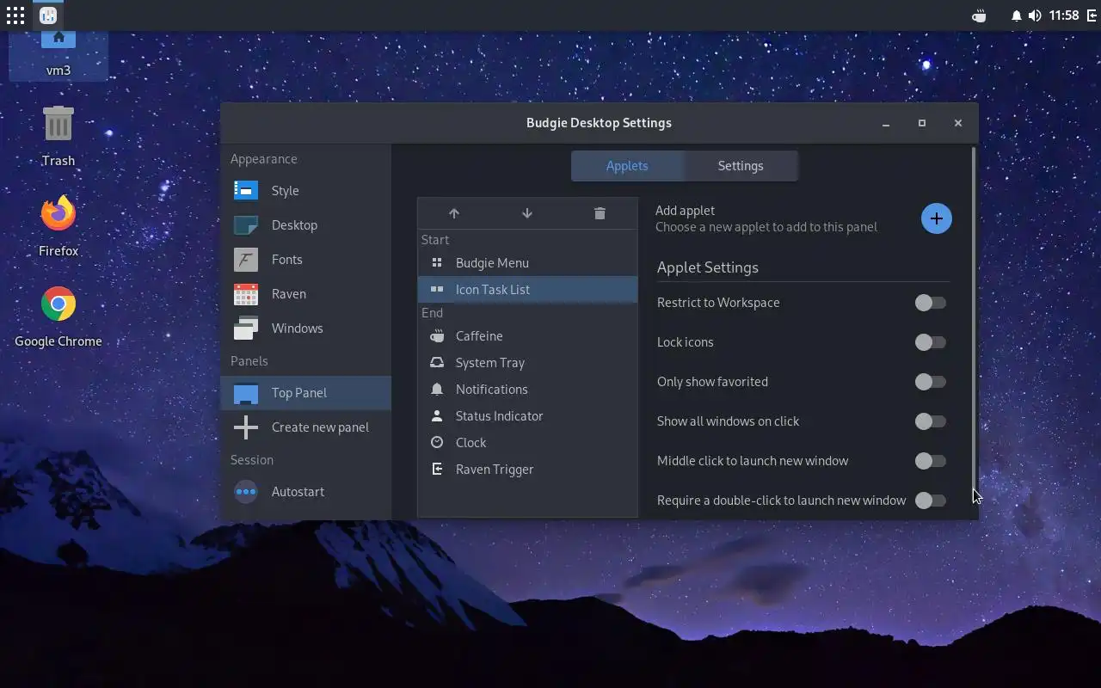Image resolution: width=1101 pixels, height=688 pixels.
Task: Enable Only show favorited switch
Action: coord(930,382)
